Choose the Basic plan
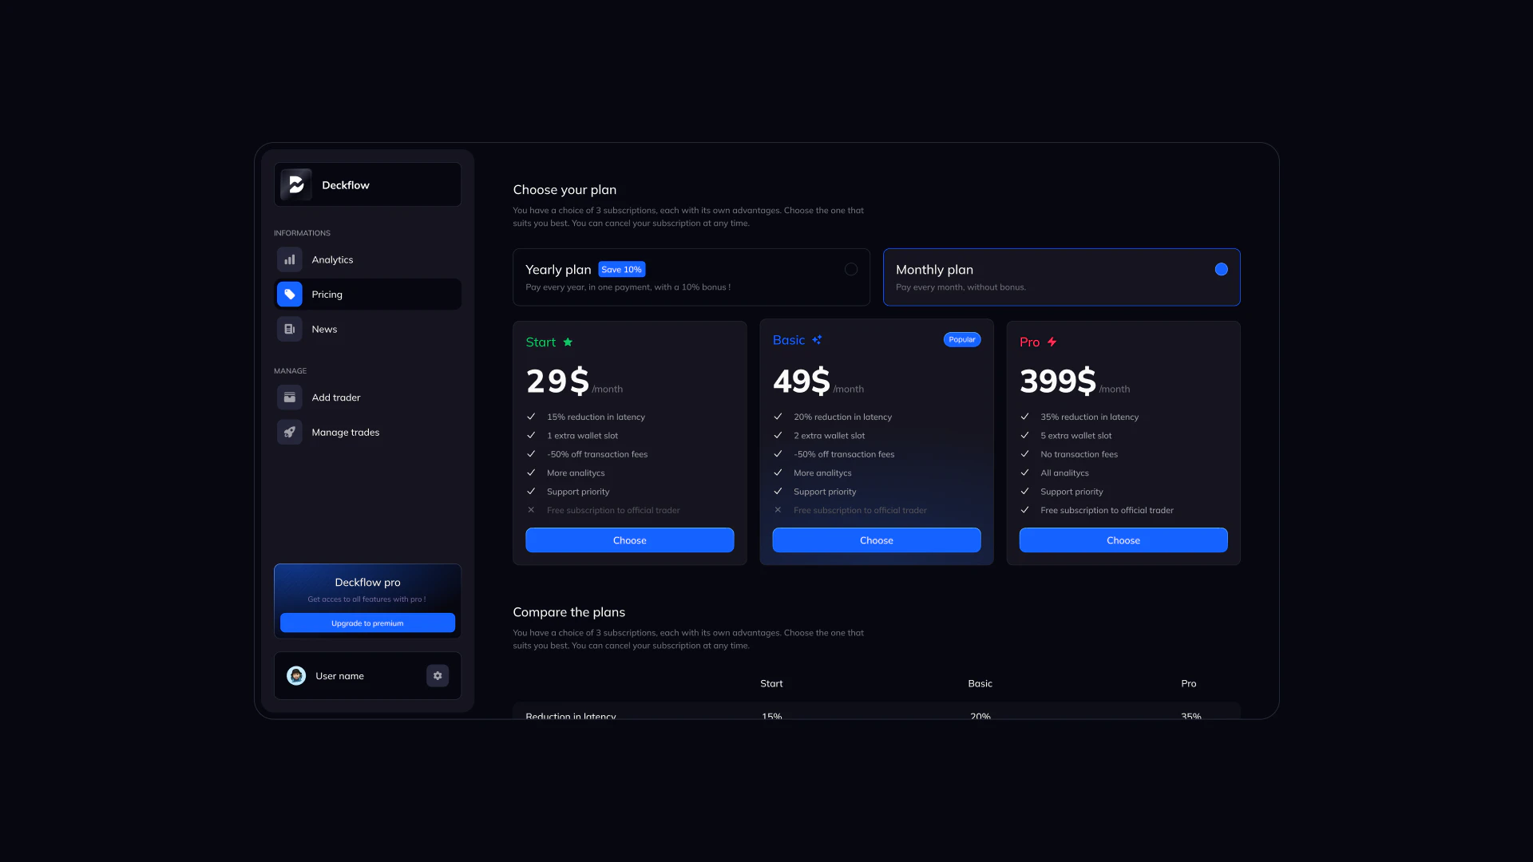1533x862 pixels. (876, 540)
